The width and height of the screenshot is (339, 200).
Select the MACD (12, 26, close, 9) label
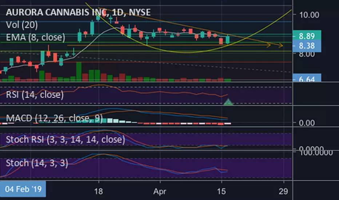pos(54,118)
